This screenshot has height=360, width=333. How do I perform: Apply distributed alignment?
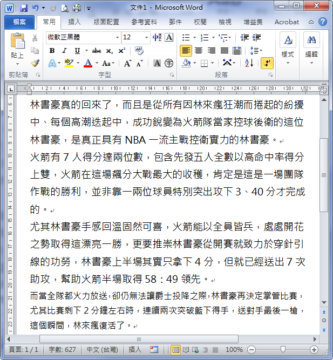click(x=237, y=51)
